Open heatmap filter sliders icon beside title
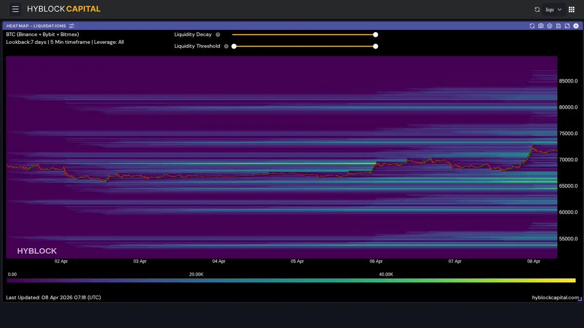Screen dimensions: 584x328 (72, 26)
